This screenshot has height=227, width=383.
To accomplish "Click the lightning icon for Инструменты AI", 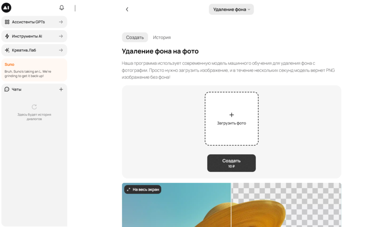I will coord(7,36).
